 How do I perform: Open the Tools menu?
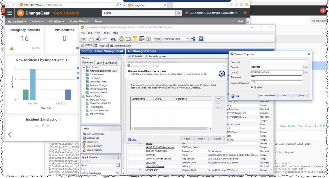106,33
